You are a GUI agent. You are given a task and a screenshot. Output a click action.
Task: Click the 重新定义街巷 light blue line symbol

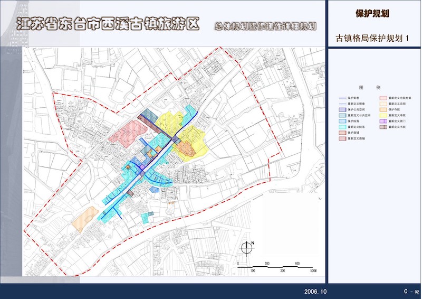(342, 104)
